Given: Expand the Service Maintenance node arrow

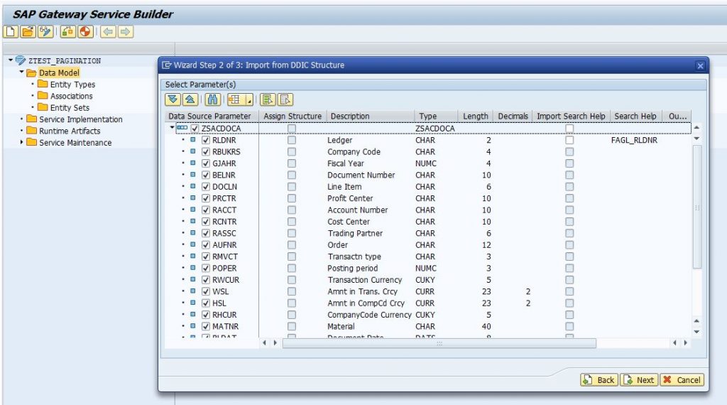Looking at the screenshot, I should [21, 142].
